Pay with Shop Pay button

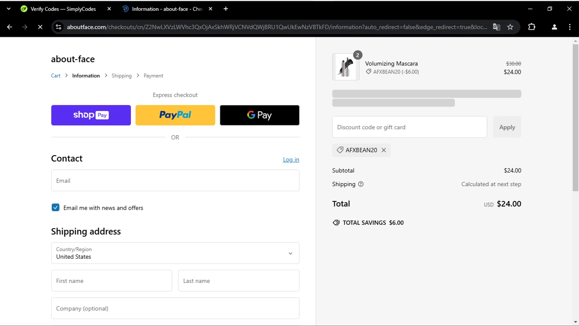point(91,115)
